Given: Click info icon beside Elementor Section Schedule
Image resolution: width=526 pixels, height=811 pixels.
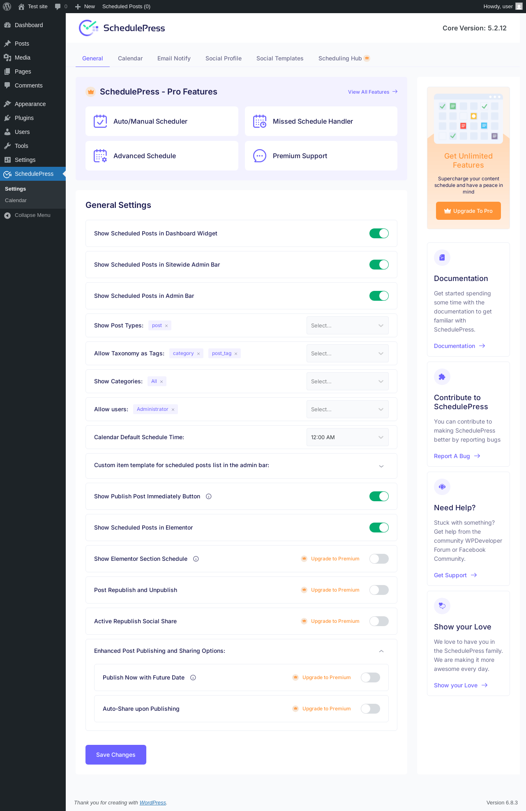Looking at the screenshot, I should (196, 559).
